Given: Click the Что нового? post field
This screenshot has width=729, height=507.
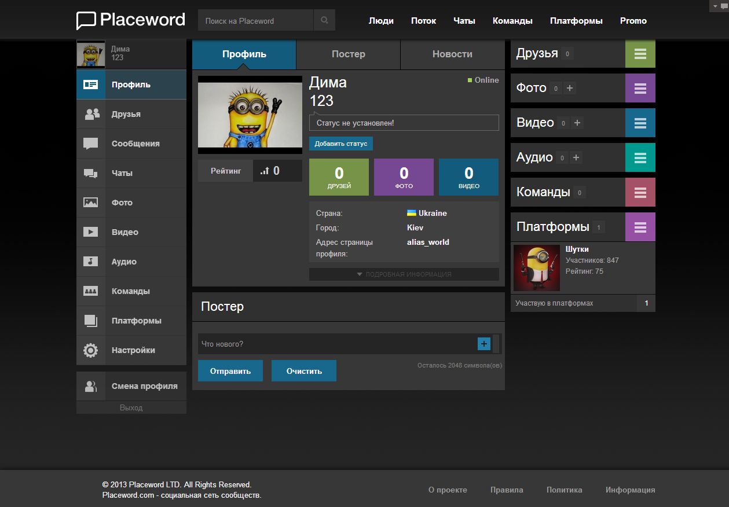Looking at the screenshot, I should [x=337, y=344].
